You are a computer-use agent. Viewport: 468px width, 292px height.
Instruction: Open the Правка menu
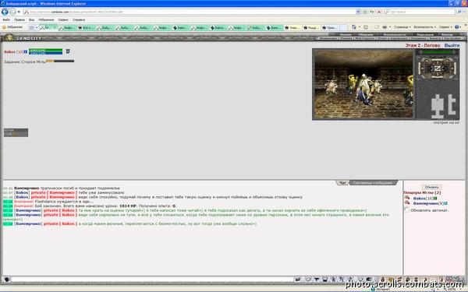point(19,19)
